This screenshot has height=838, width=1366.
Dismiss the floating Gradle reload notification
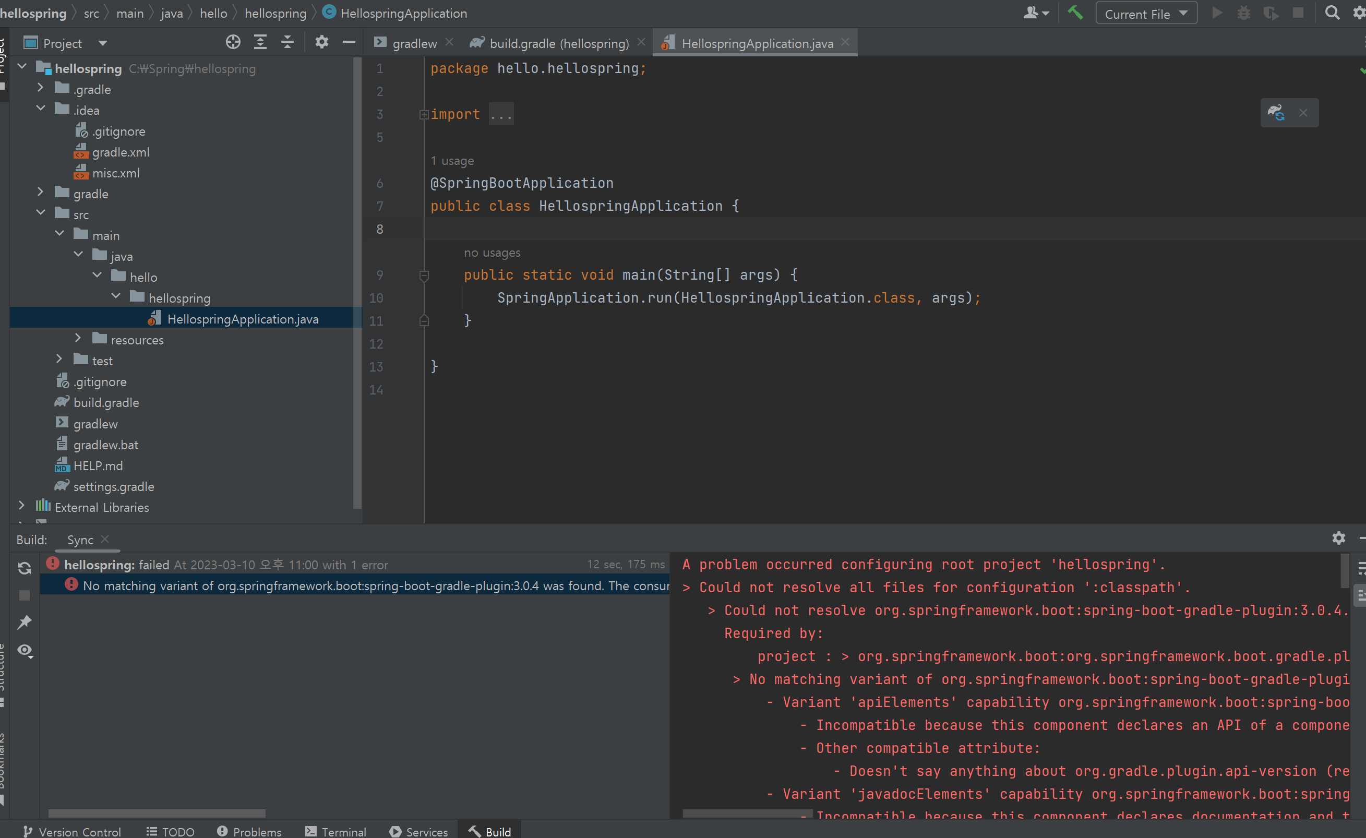pyautogui.click(x=1303, y=113)
